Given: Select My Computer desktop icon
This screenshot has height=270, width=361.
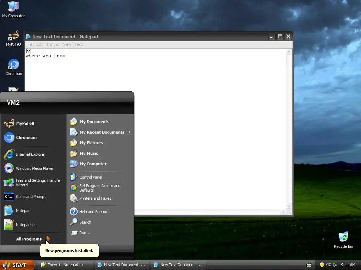Looking at the screenshot, I should 13,9.
